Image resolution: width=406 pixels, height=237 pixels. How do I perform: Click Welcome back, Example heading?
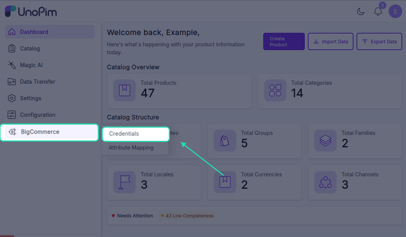coord(153,32)
